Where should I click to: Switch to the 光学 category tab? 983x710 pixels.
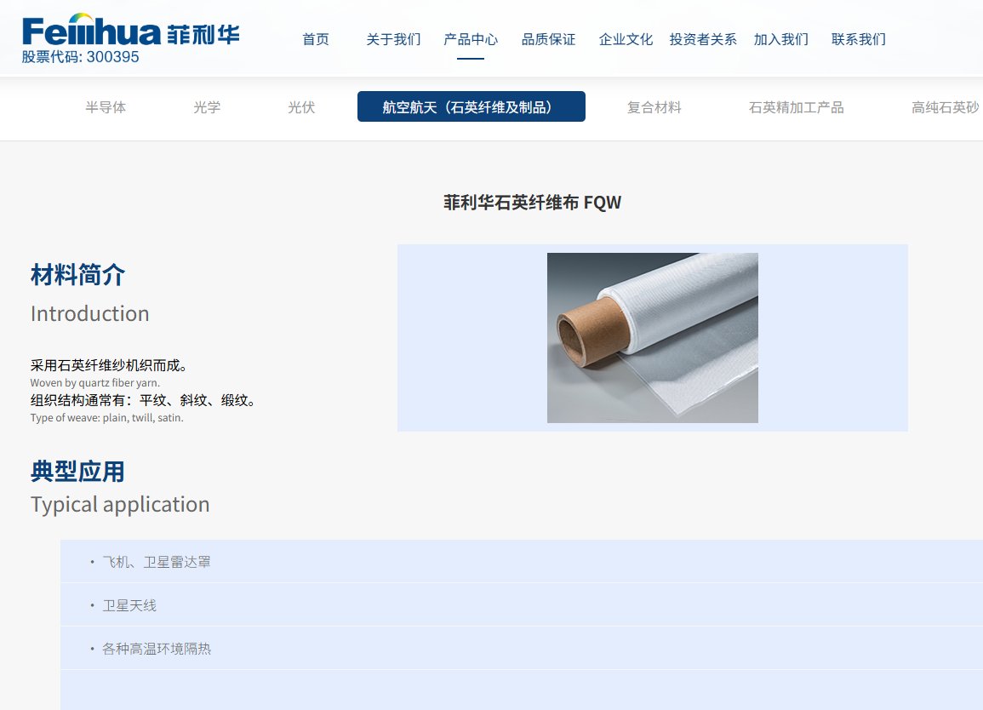207,107
